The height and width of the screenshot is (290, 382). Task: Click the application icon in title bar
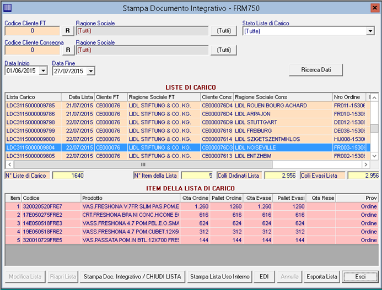click(x=7, y=8)
